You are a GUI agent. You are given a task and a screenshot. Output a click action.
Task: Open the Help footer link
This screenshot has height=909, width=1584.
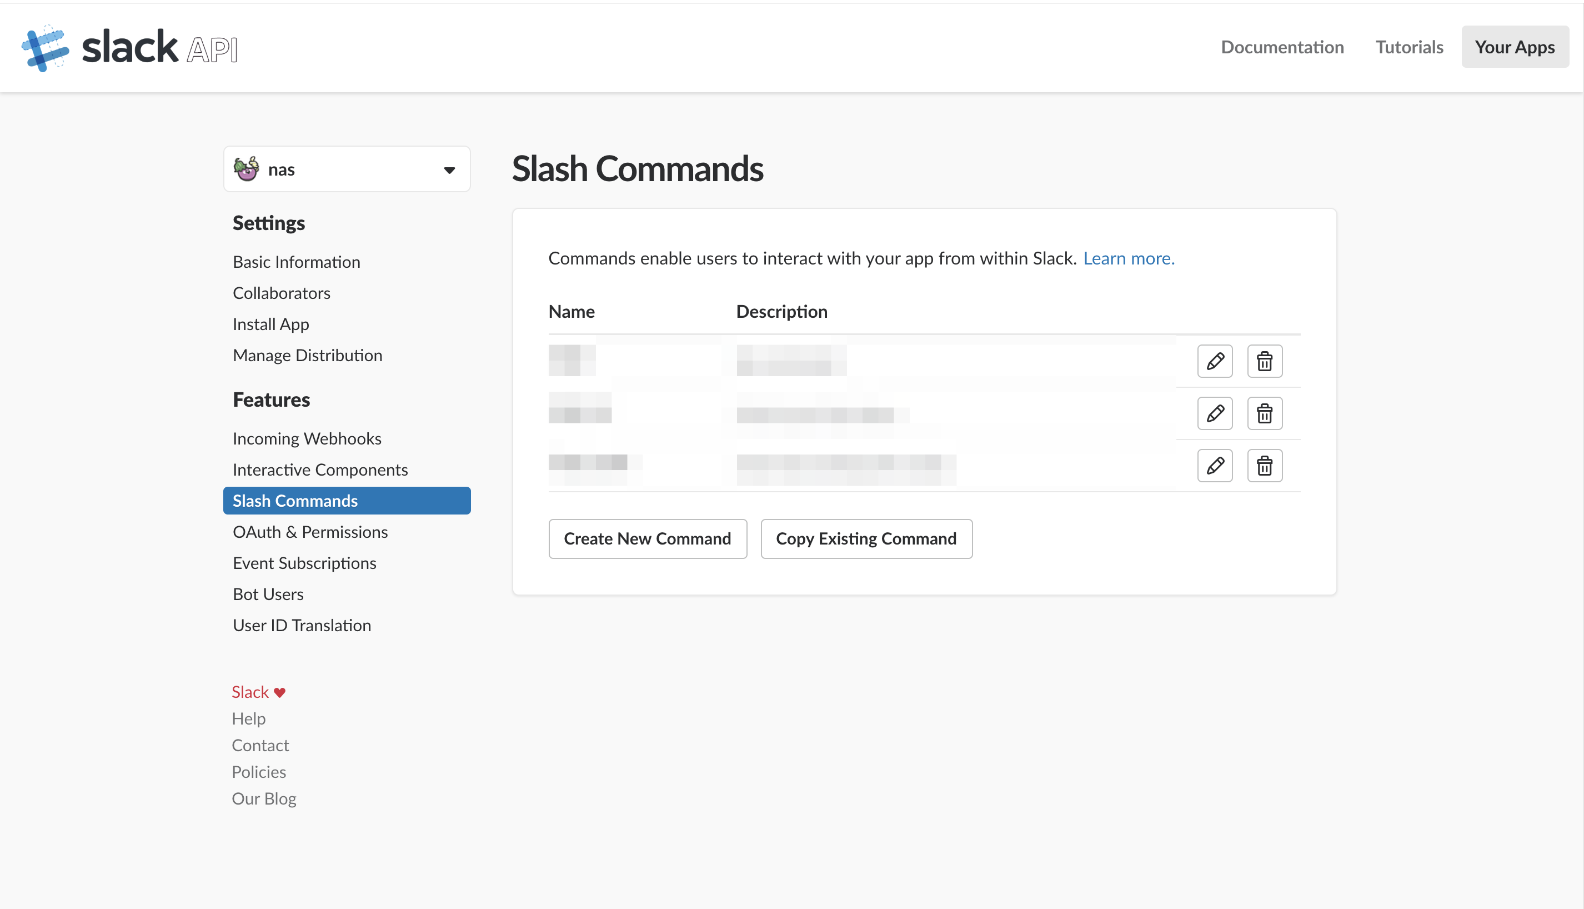pyautogui.click(x=248, y=718)
